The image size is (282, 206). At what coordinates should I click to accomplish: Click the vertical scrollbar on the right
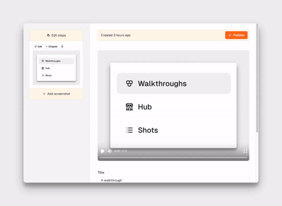click(257, 78)
